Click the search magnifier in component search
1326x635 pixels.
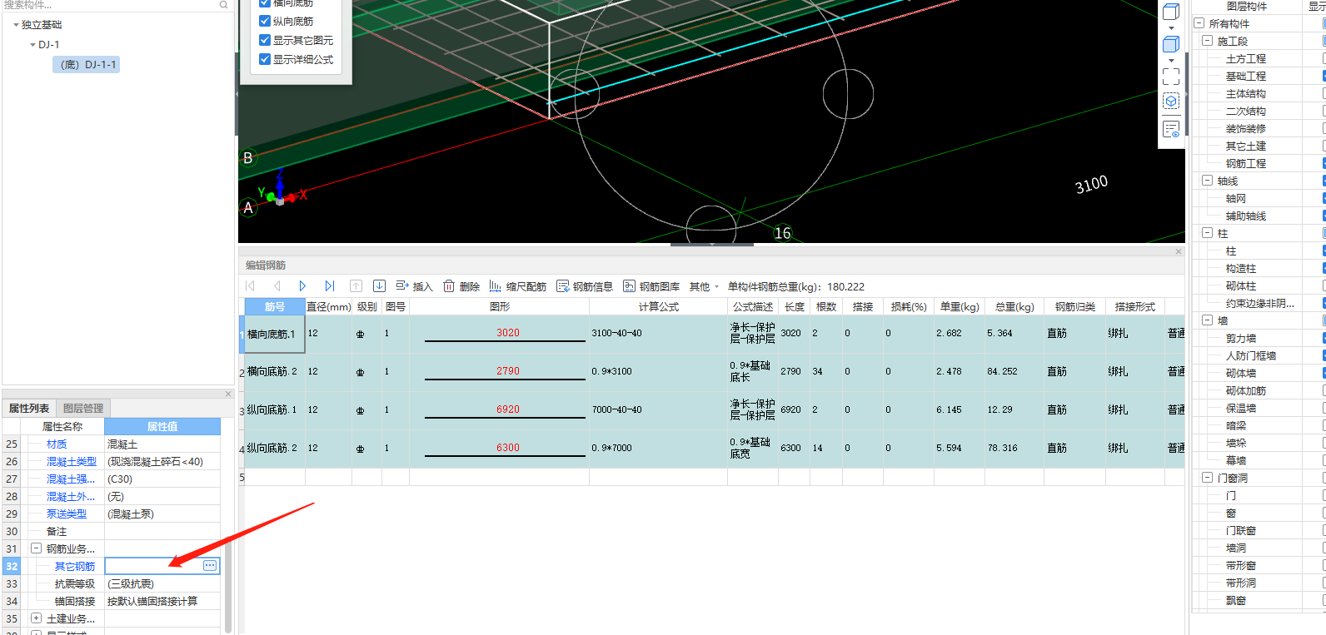(x=223, y=5)
